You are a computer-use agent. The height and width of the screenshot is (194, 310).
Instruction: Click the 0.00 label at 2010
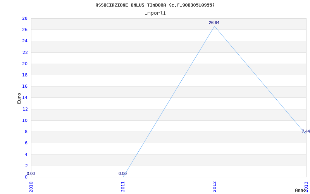click(x=31, y=173)
